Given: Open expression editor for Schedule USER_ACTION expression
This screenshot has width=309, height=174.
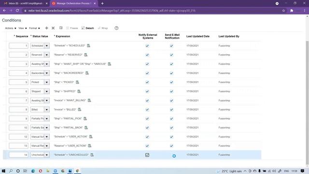Looking at the screenshot, I should coord(91,136).
